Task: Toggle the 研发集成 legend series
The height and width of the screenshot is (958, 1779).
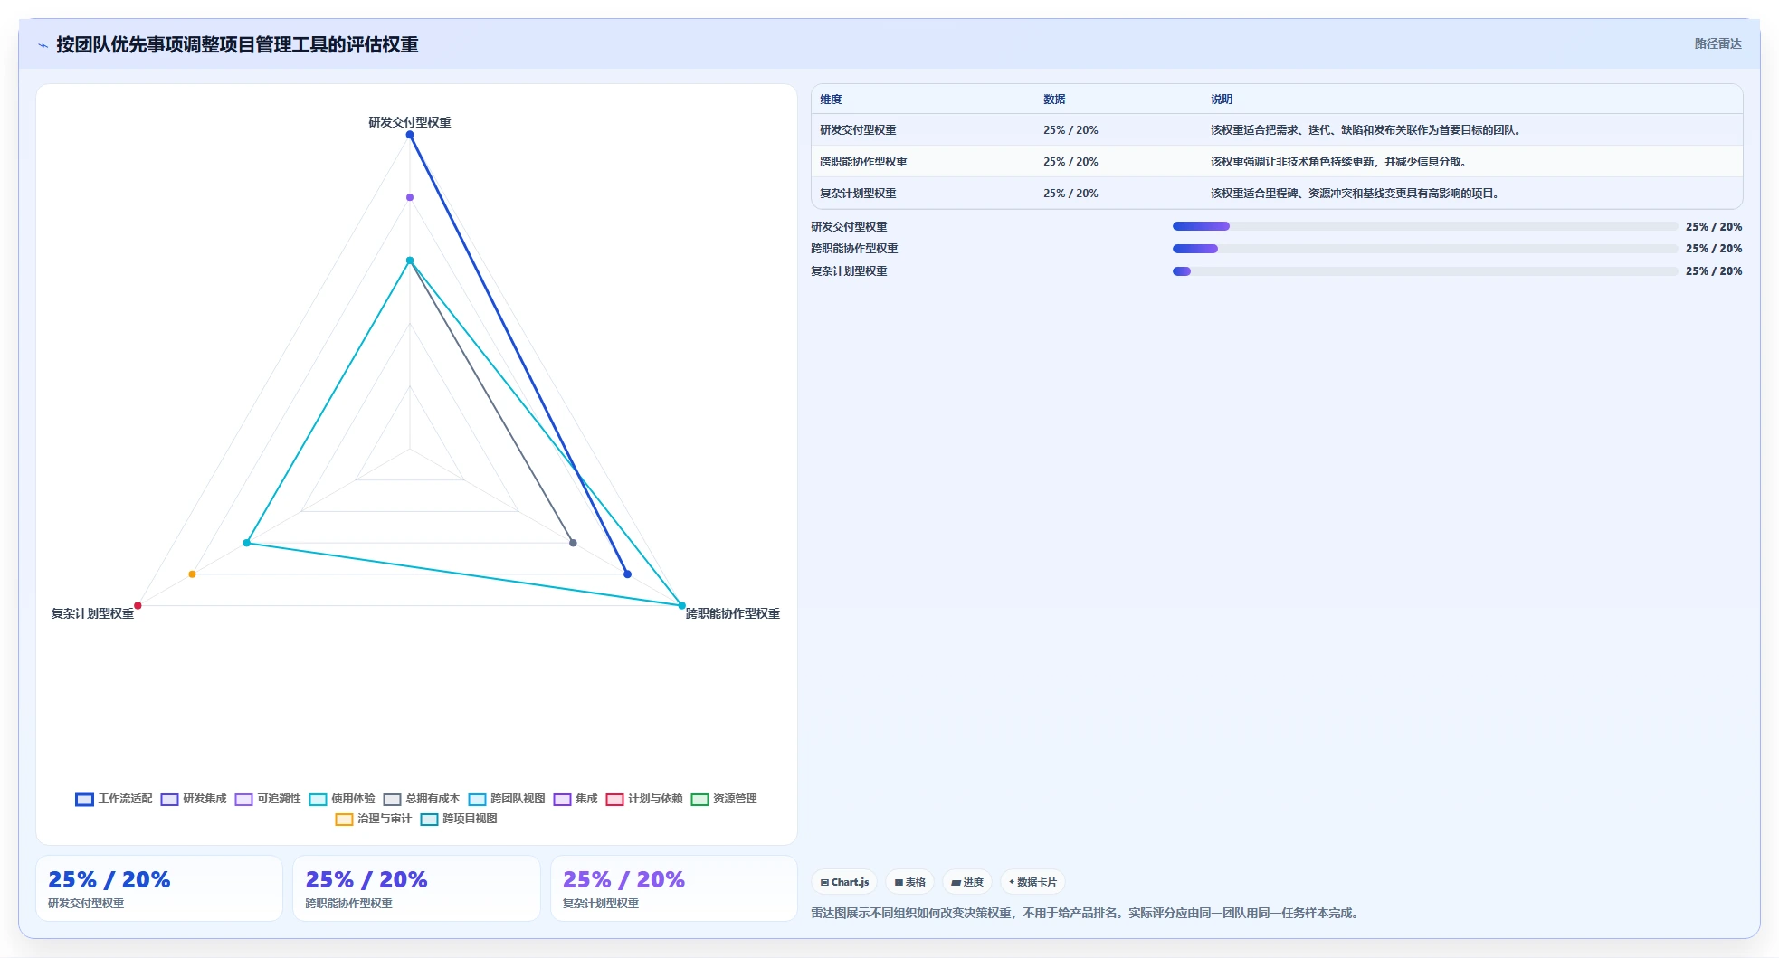Action: (x=194, y=799)
